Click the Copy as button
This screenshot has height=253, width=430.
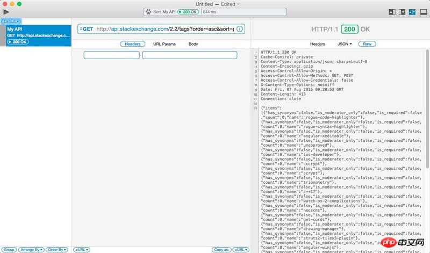221,250
